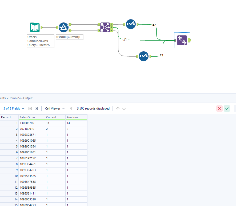Toggle show whitespace paragraph icon
Screen dimensions: 236x206
(x=71, y=108)
